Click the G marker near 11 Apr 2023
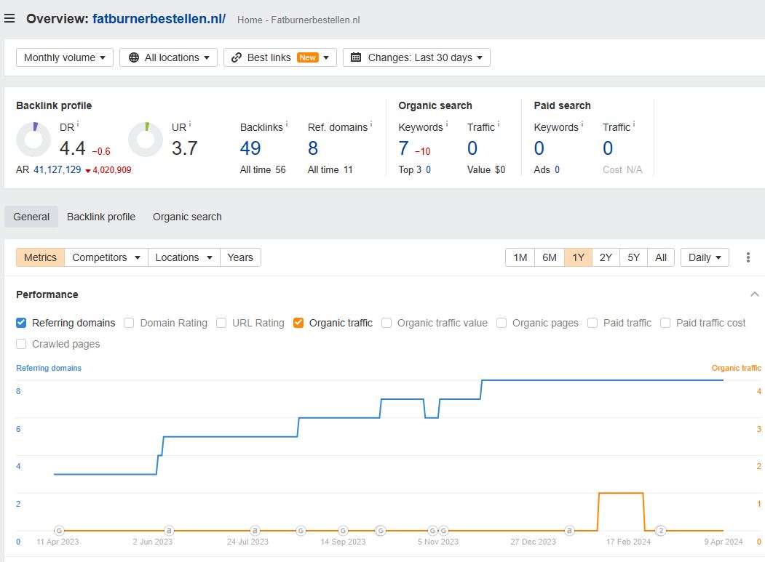The width and height of the screenshot is (765, 562). click(x=59, y=530)
